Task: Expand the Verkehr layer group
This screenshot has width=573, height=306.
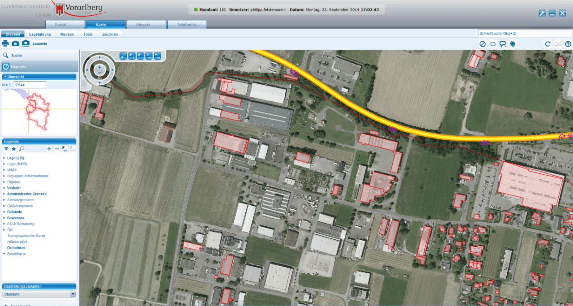Action: [4, 188]
